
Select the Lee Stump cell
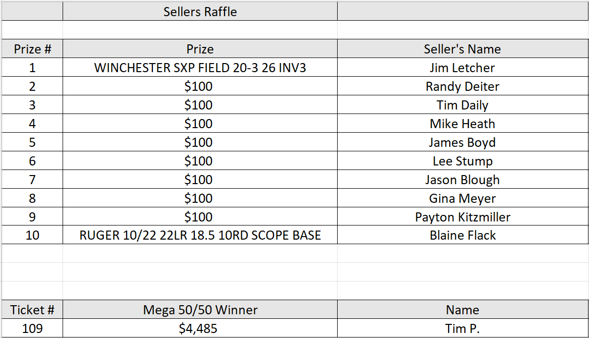[x=462, y=161]
